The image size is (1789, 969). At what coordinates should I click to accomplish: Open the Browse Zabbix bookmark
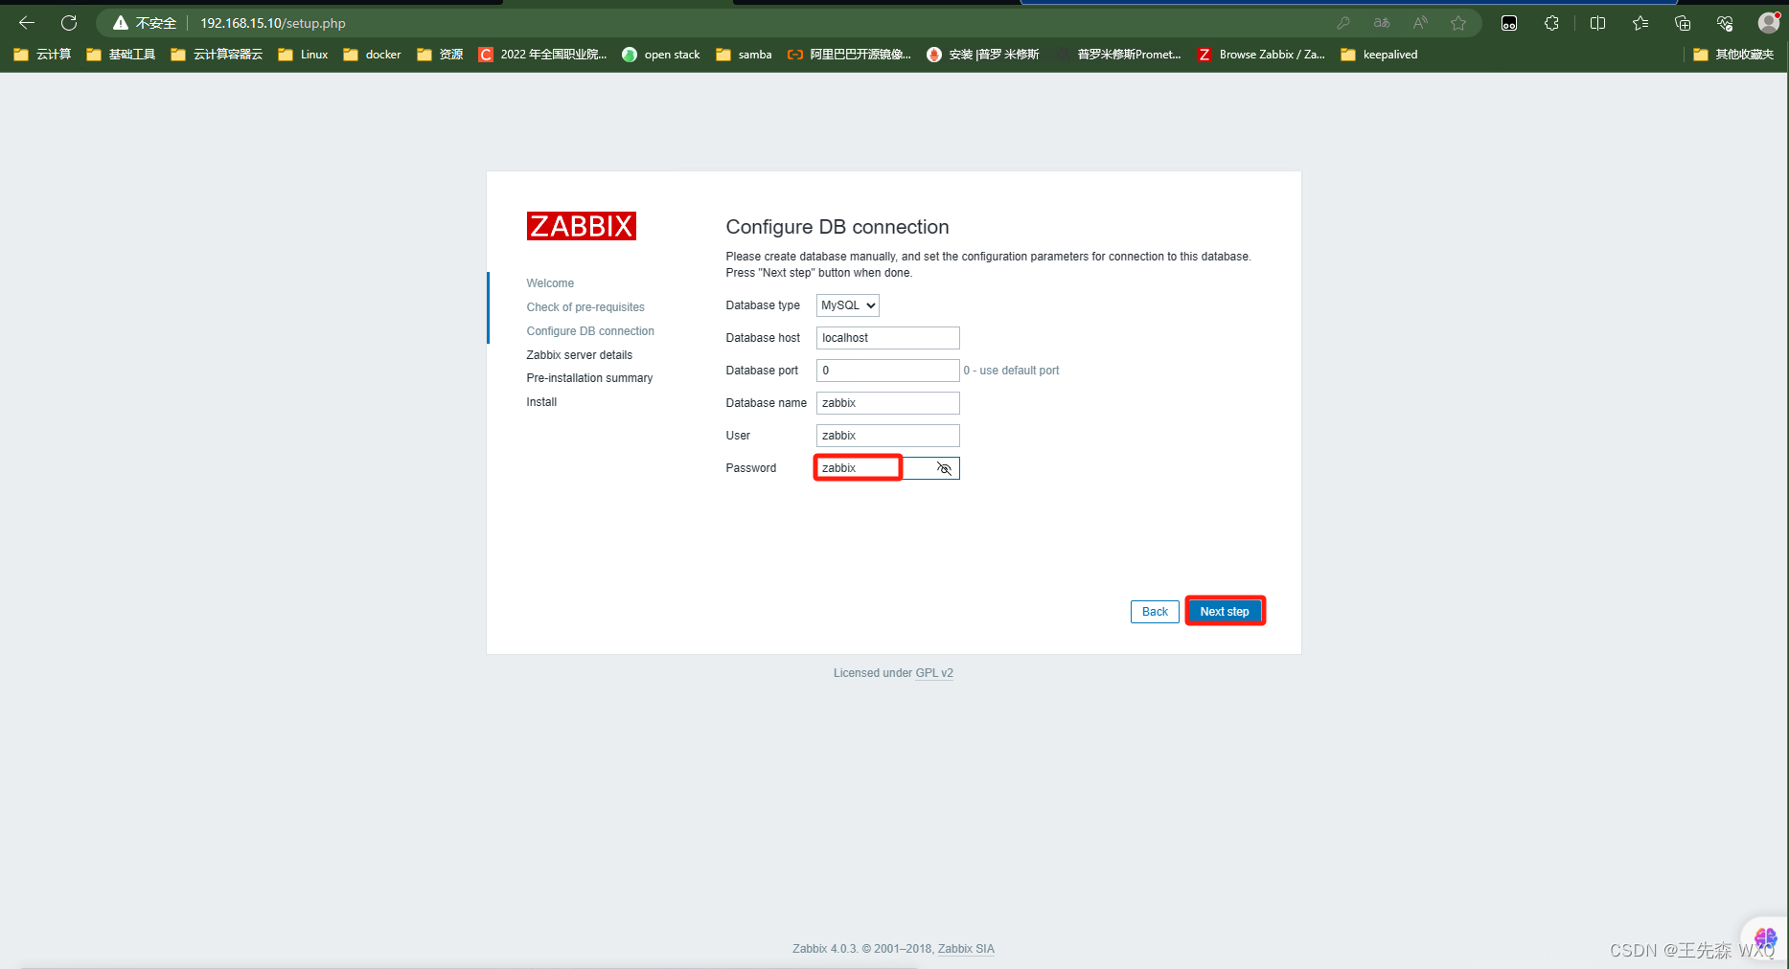coord(1262,55)
